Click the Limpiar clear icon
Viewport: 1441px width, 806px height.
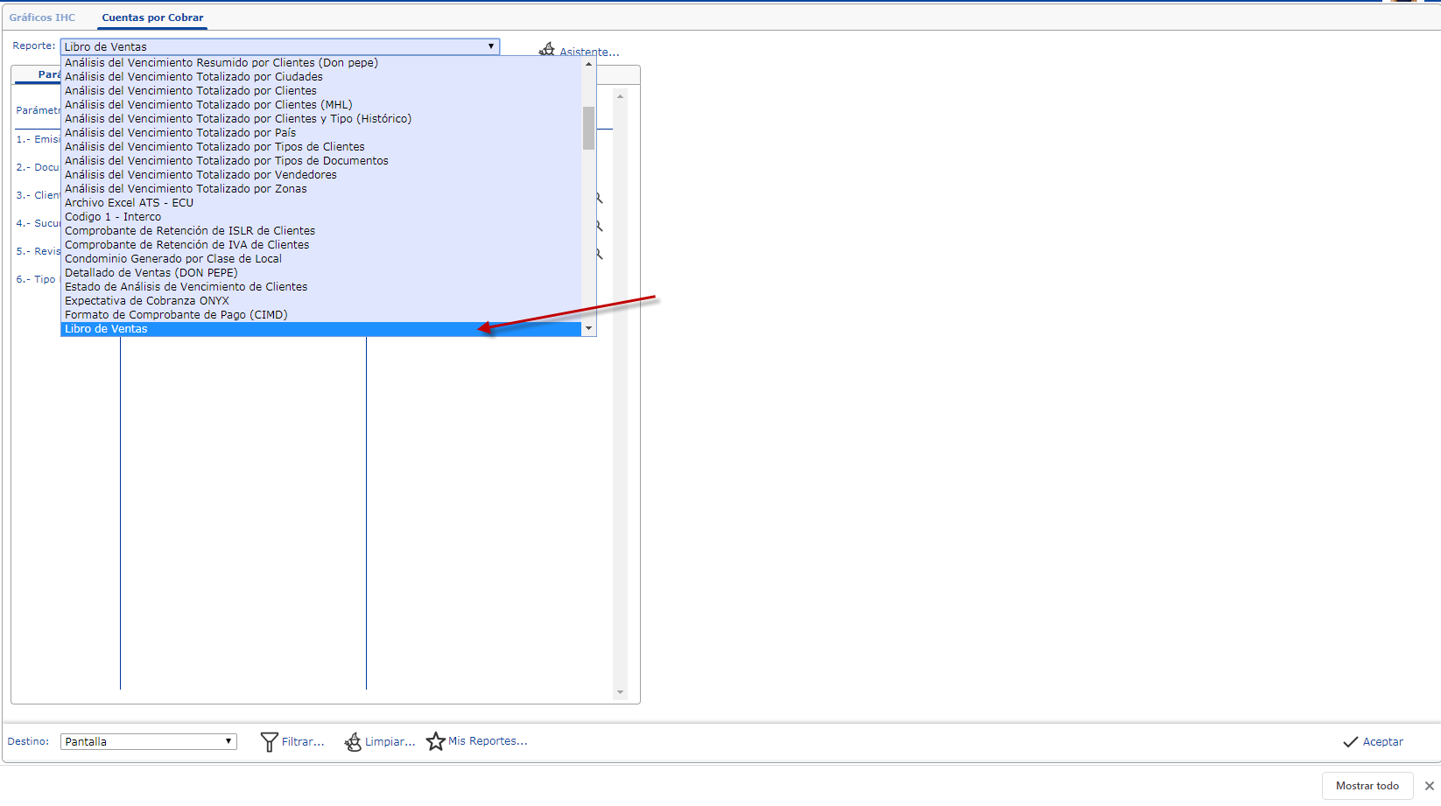(353, 742)
